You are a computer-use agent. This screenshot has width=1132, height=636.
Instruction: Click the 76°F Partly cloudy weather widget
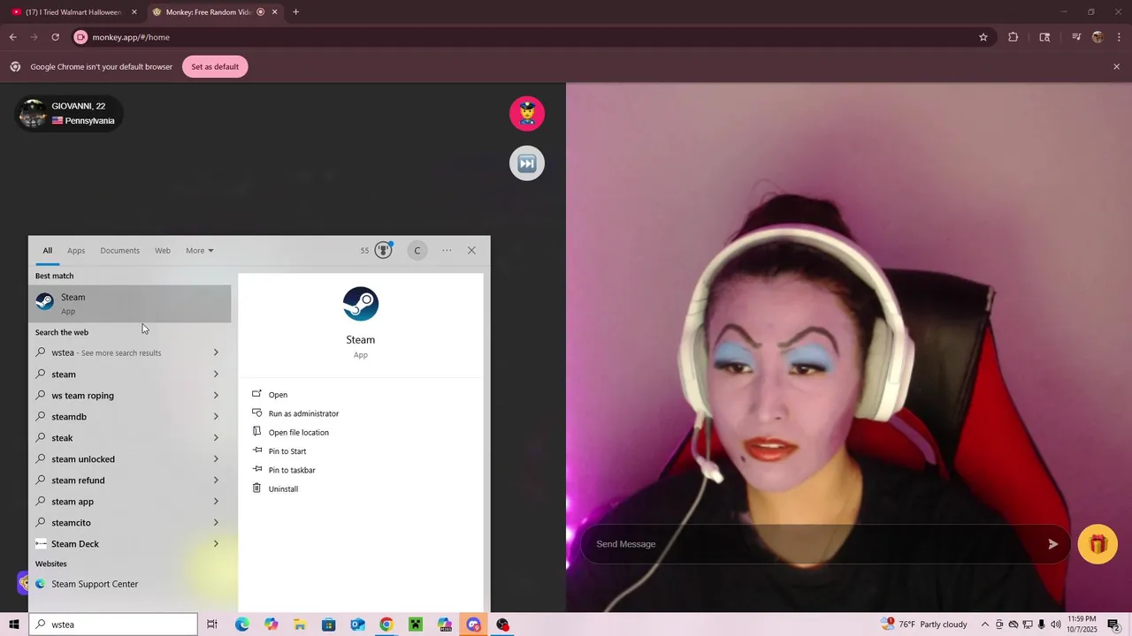[x=924, y=625]
